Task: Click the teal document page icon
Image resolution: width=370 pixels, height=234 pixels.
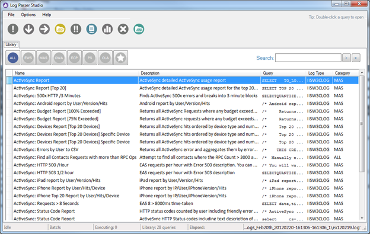Action: pyautogui.click(x=91, y=29)
